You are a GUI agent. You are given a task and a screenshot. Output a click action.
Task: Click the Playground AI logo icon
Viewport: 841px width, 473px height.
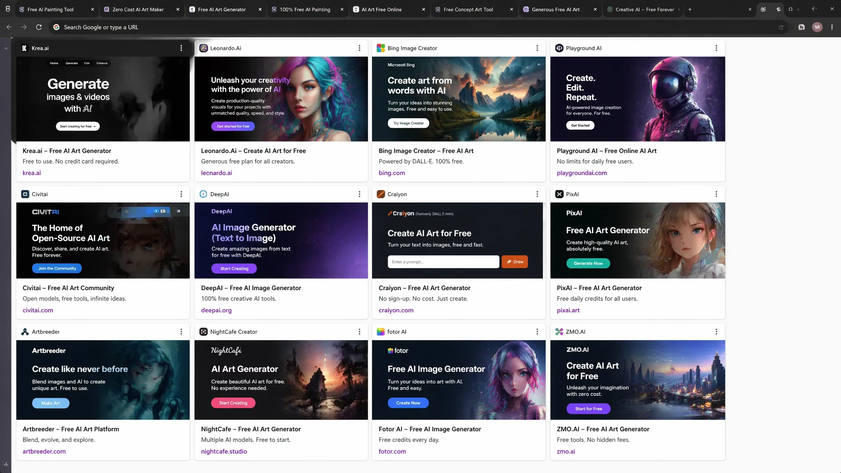tap(559, 48)
